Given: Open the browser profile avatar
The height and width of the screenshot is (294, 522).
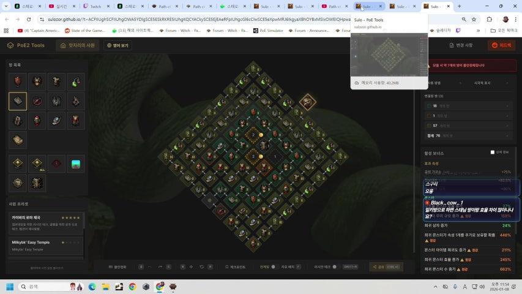Looking at the screenshot, I should [505, 20].
